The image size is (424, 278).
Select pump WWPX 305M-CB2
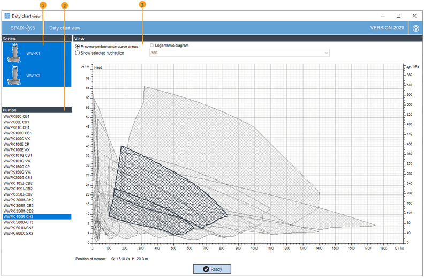tap(37, 206)
